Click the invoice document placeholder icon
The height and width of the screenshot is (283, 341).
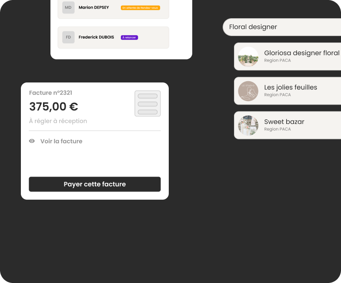pos(148,103)
